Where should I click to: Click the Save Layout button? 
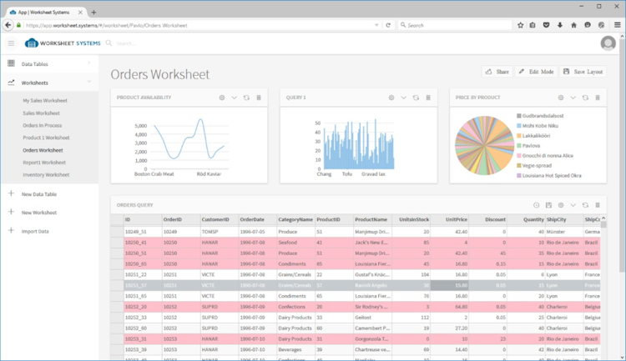pos(583,72)
